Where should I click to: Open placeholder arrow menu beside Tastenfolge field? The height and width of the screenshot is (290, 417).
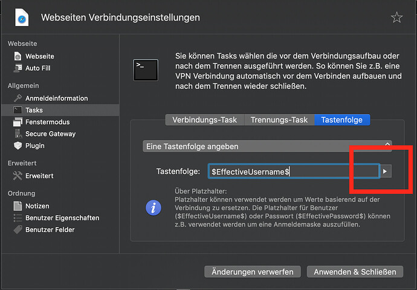[386, 172]
